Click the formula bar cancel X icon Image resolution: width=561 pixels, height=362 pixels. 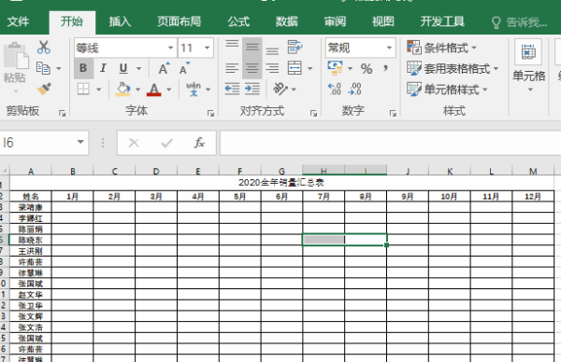[x=134, y=143]
